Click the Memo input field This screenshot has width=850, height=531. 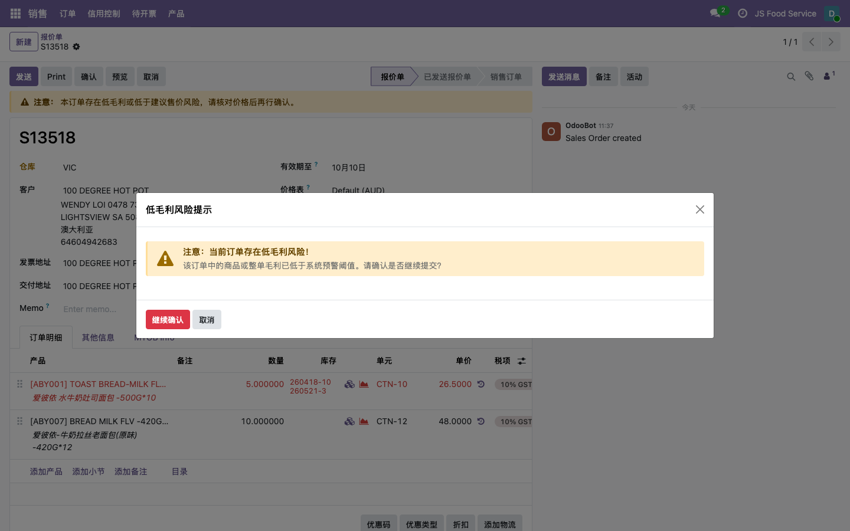98,309
